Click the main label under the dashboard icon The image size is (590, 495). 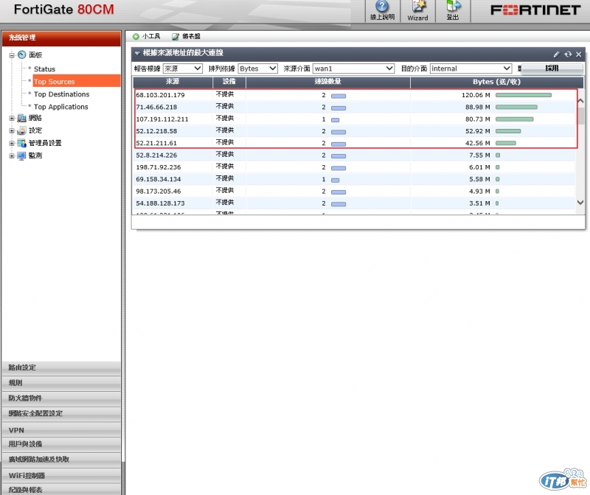(35, 55)
